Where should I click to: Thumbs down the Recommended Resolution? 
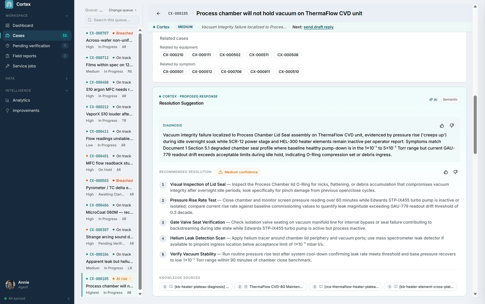tap(455, 172)
